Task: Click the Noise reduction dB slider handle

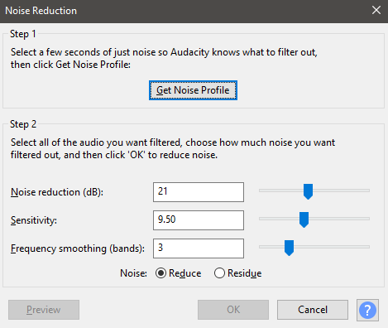Action: (308, 191)
